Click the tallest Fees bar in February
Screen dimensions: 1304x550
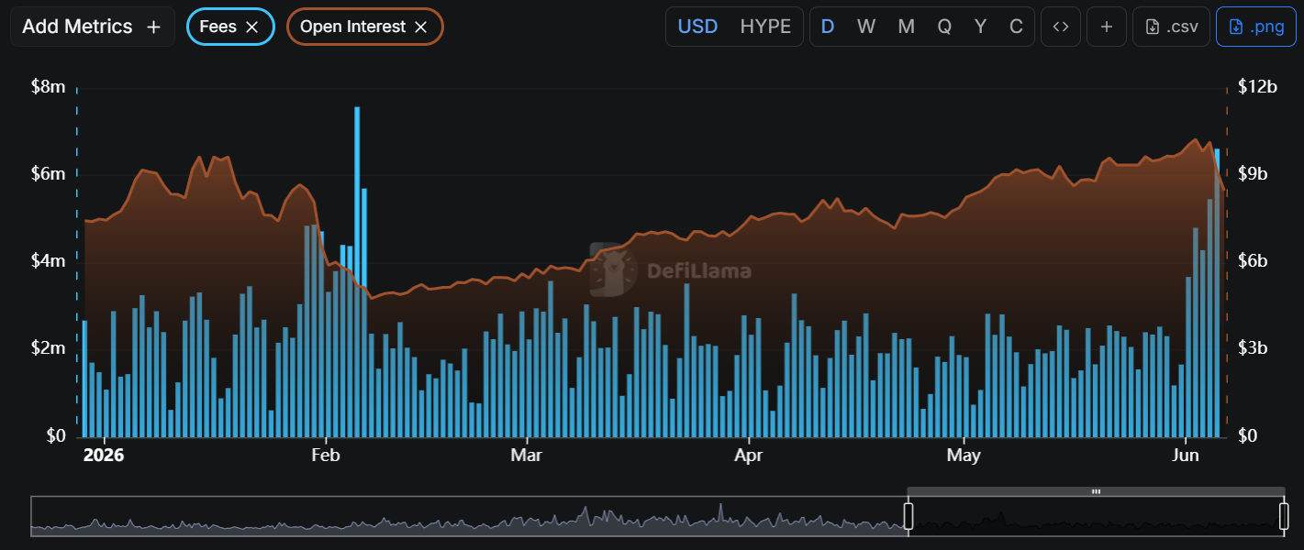[x=357, y=271]
